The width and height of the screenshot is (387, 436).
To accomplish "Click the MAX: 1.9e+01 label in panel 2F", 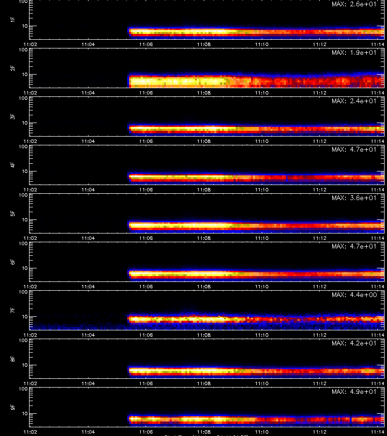I will point(354,52).
